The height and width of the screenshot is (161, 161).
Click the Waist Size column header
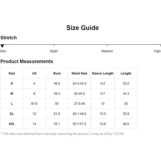(79, 73)
